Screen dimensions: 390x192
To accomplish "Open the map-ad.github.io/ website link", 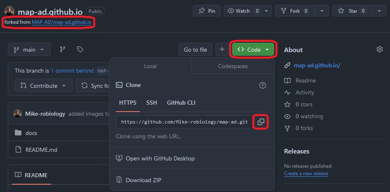I will 317,66.
